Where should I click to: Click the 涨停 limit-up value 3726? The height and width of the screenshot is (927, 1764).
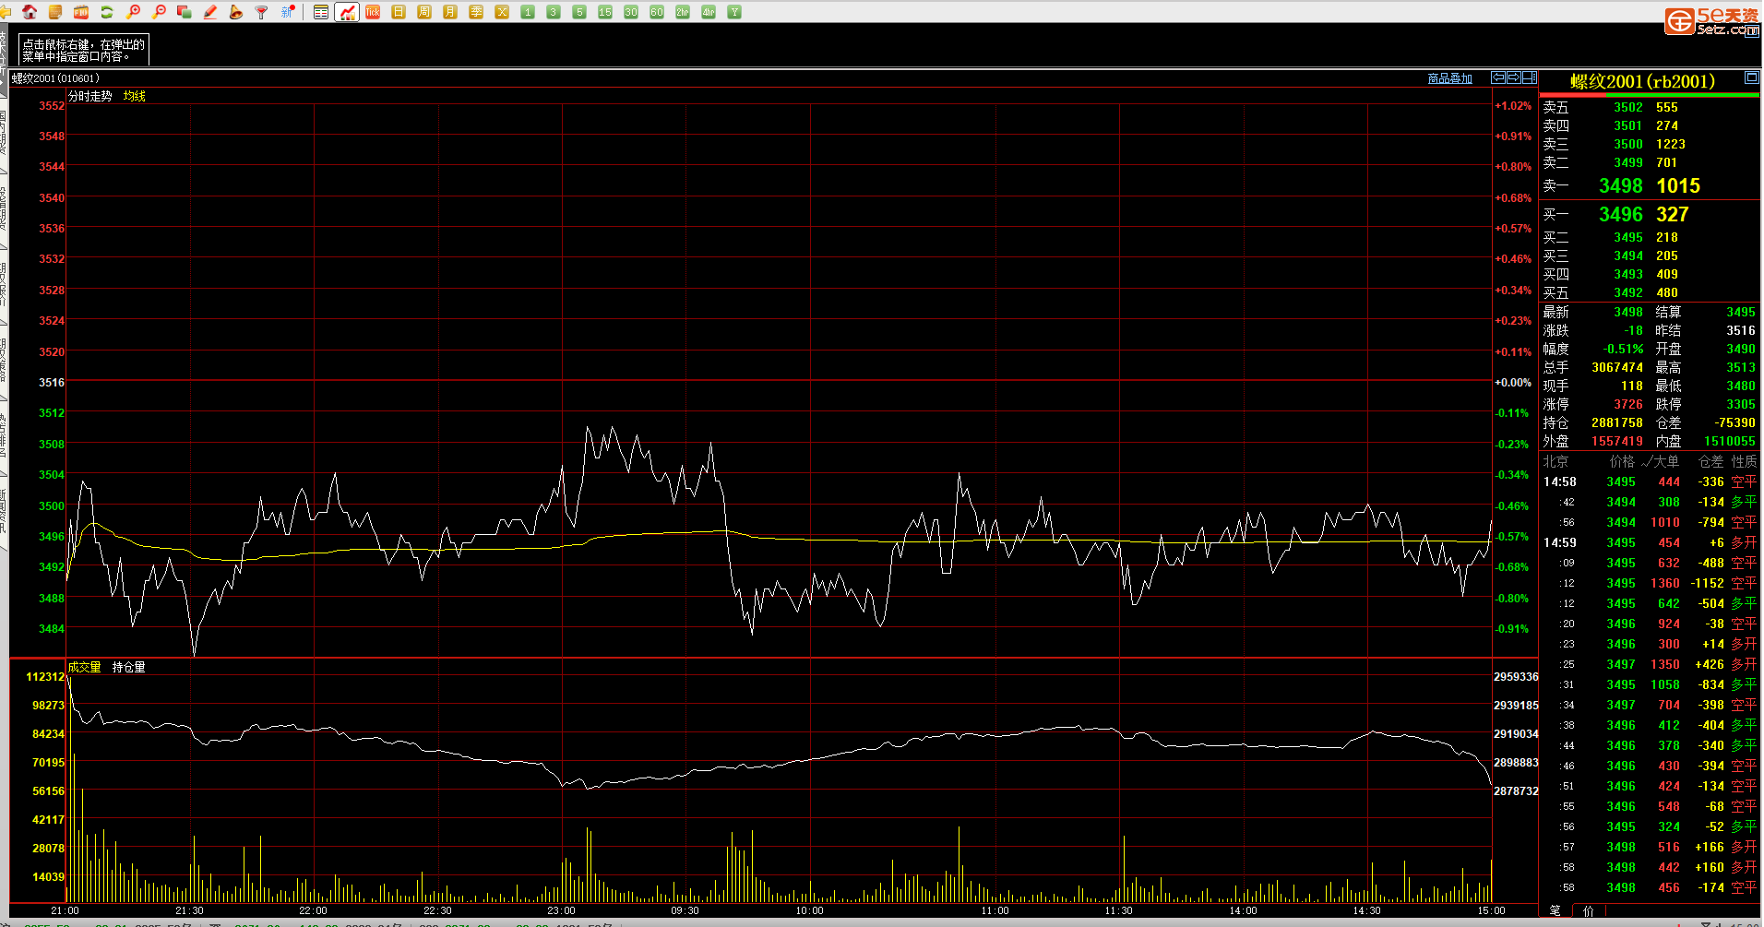click(1628, 404)
